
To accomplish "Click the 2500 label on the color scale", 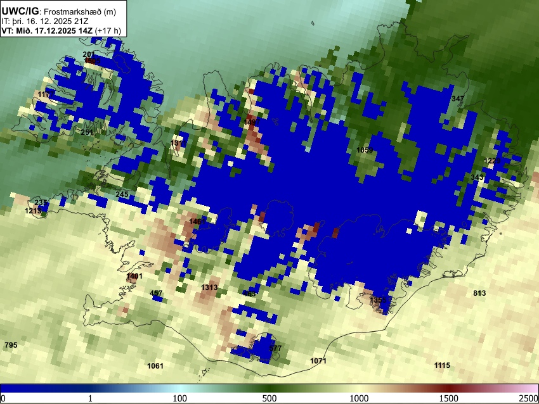I will click(x=529, y=398).
